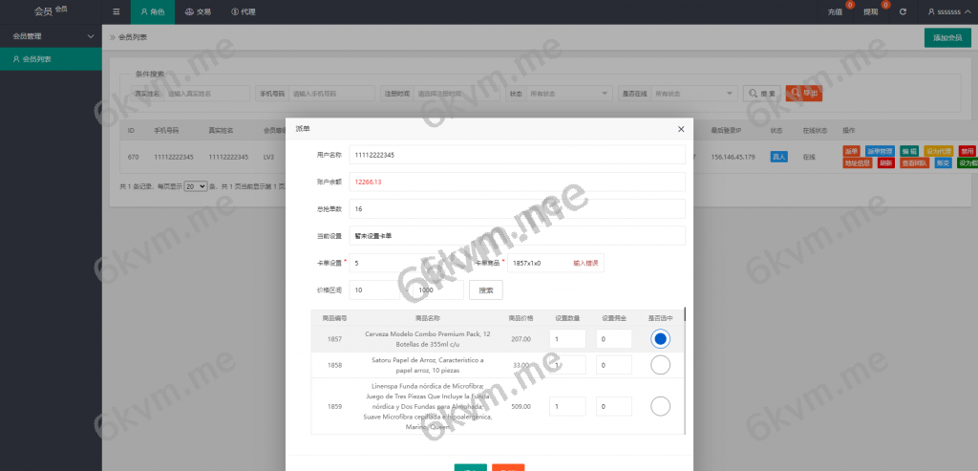The image size is (978, 471).
Task: Click the orange 导出 export button
Action: (x=803, y=94)
